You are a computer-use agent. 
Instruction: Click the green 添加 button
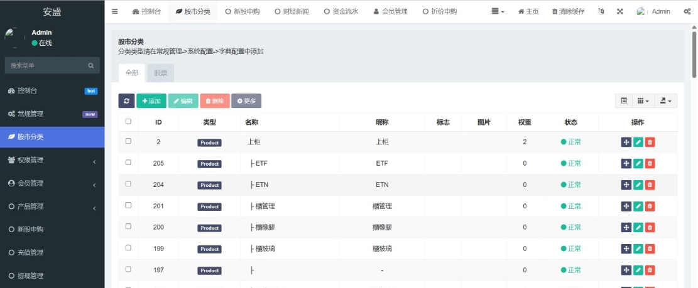pos(151,101)
